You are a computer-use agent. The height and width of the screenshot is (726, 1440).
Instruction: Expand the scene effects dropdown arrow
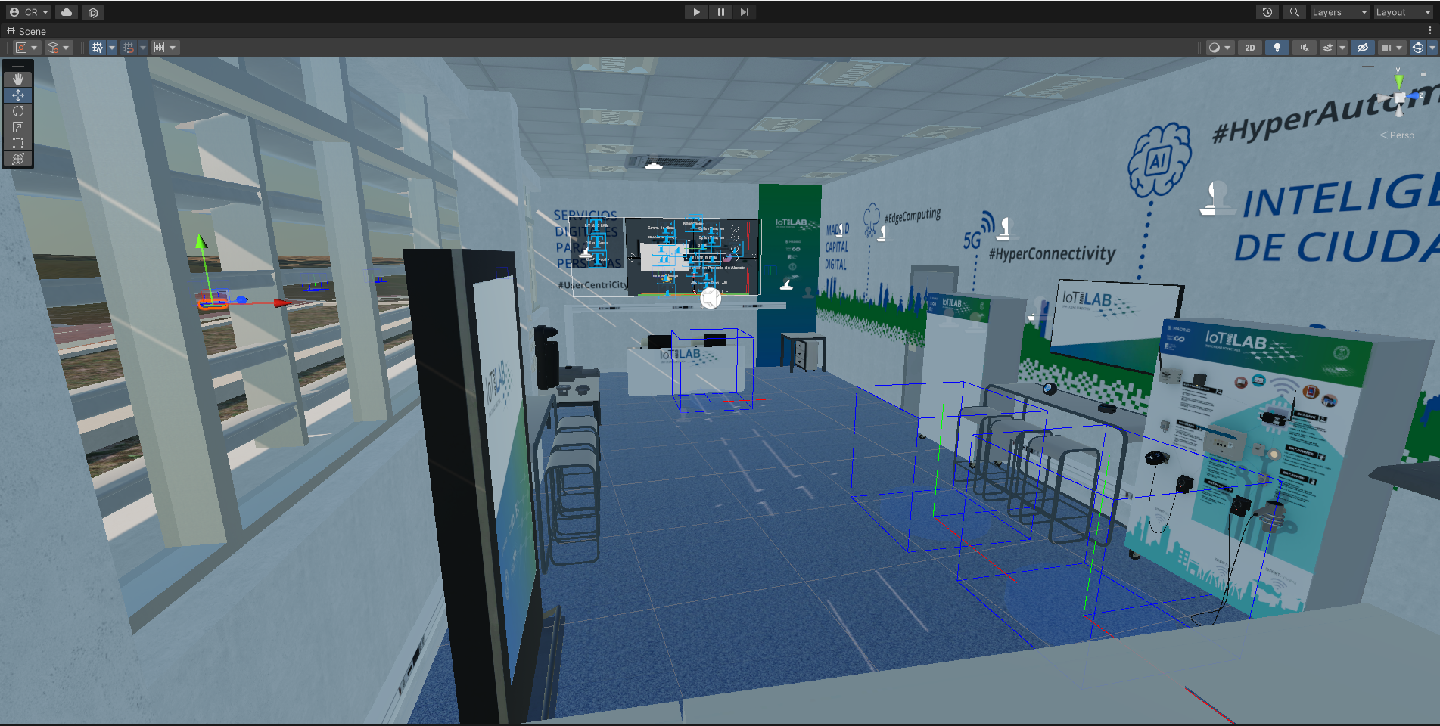coord(1342,48)
